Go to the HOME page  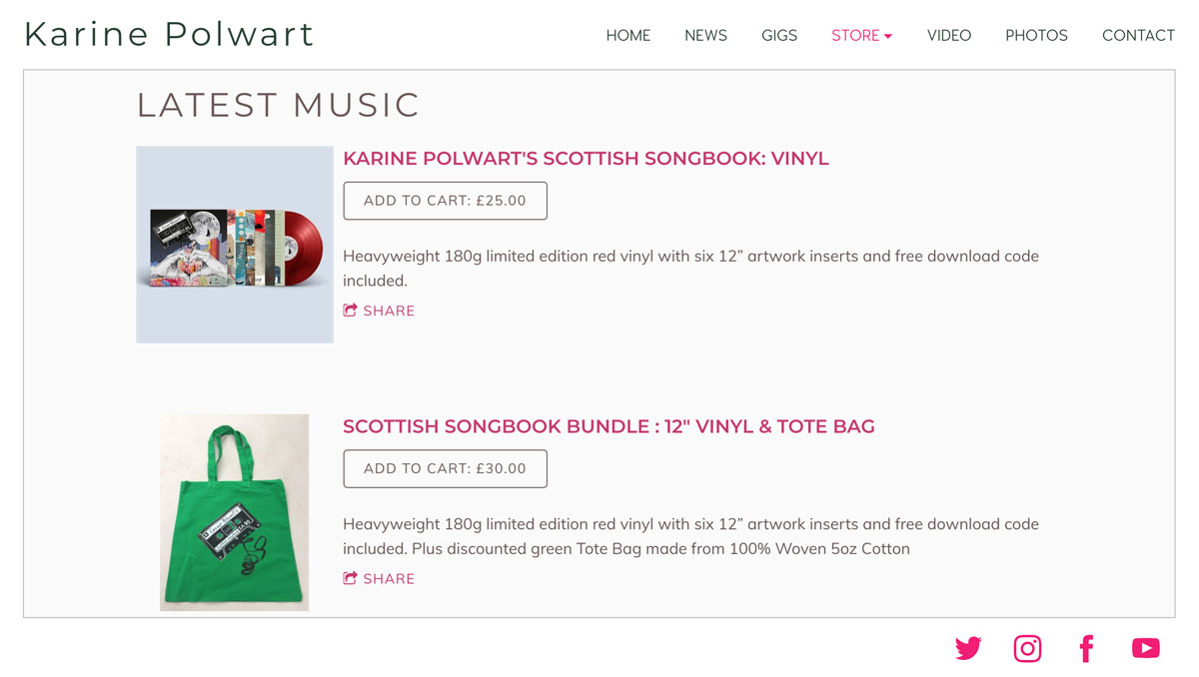(628, 36)
